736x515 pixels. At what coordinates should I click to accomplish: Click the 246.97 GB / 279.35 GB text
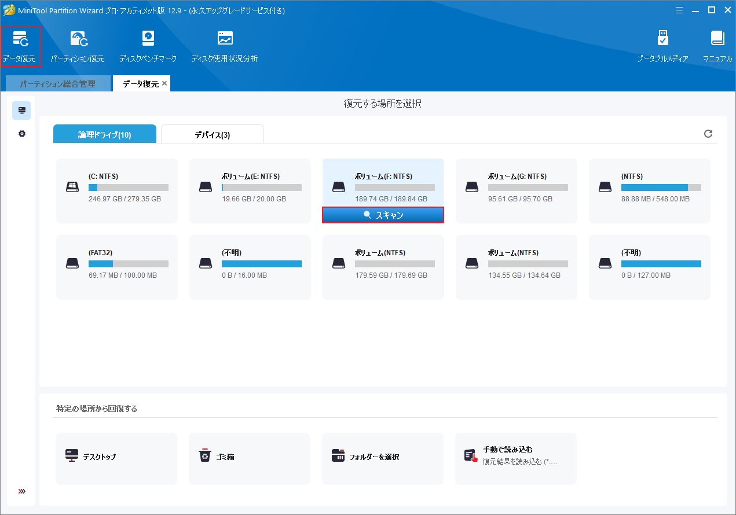[125, 199]
